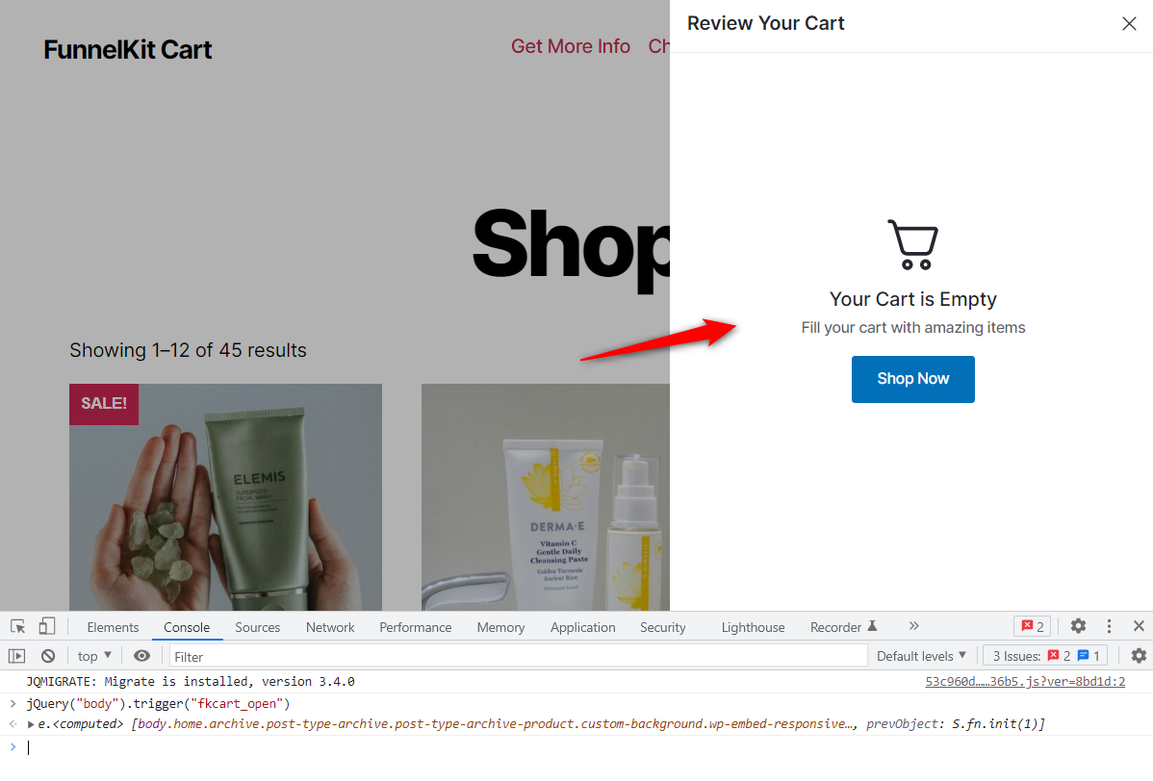
Task: Open the 3 Issues counter
Action: pos(1045,655)
